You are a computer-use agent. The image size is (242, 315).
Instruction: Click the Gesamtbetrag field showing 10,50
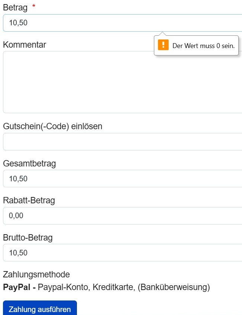click(122, 179)
